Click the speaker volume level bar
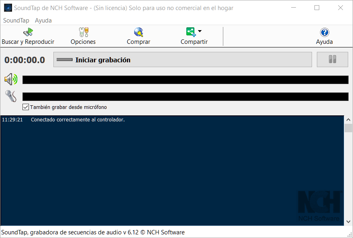The image size is (353, 238). coord(185,80)
